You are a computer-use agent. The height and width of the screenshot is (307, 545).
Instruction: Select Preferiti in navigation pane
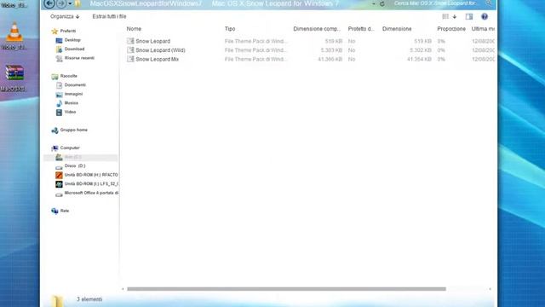point(68,31)
